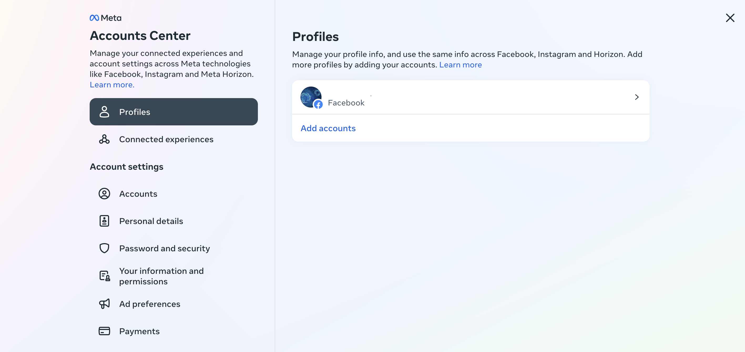The image size is (745, 352).
Task: Select the Profiles menu item
Action: [174, 112]
